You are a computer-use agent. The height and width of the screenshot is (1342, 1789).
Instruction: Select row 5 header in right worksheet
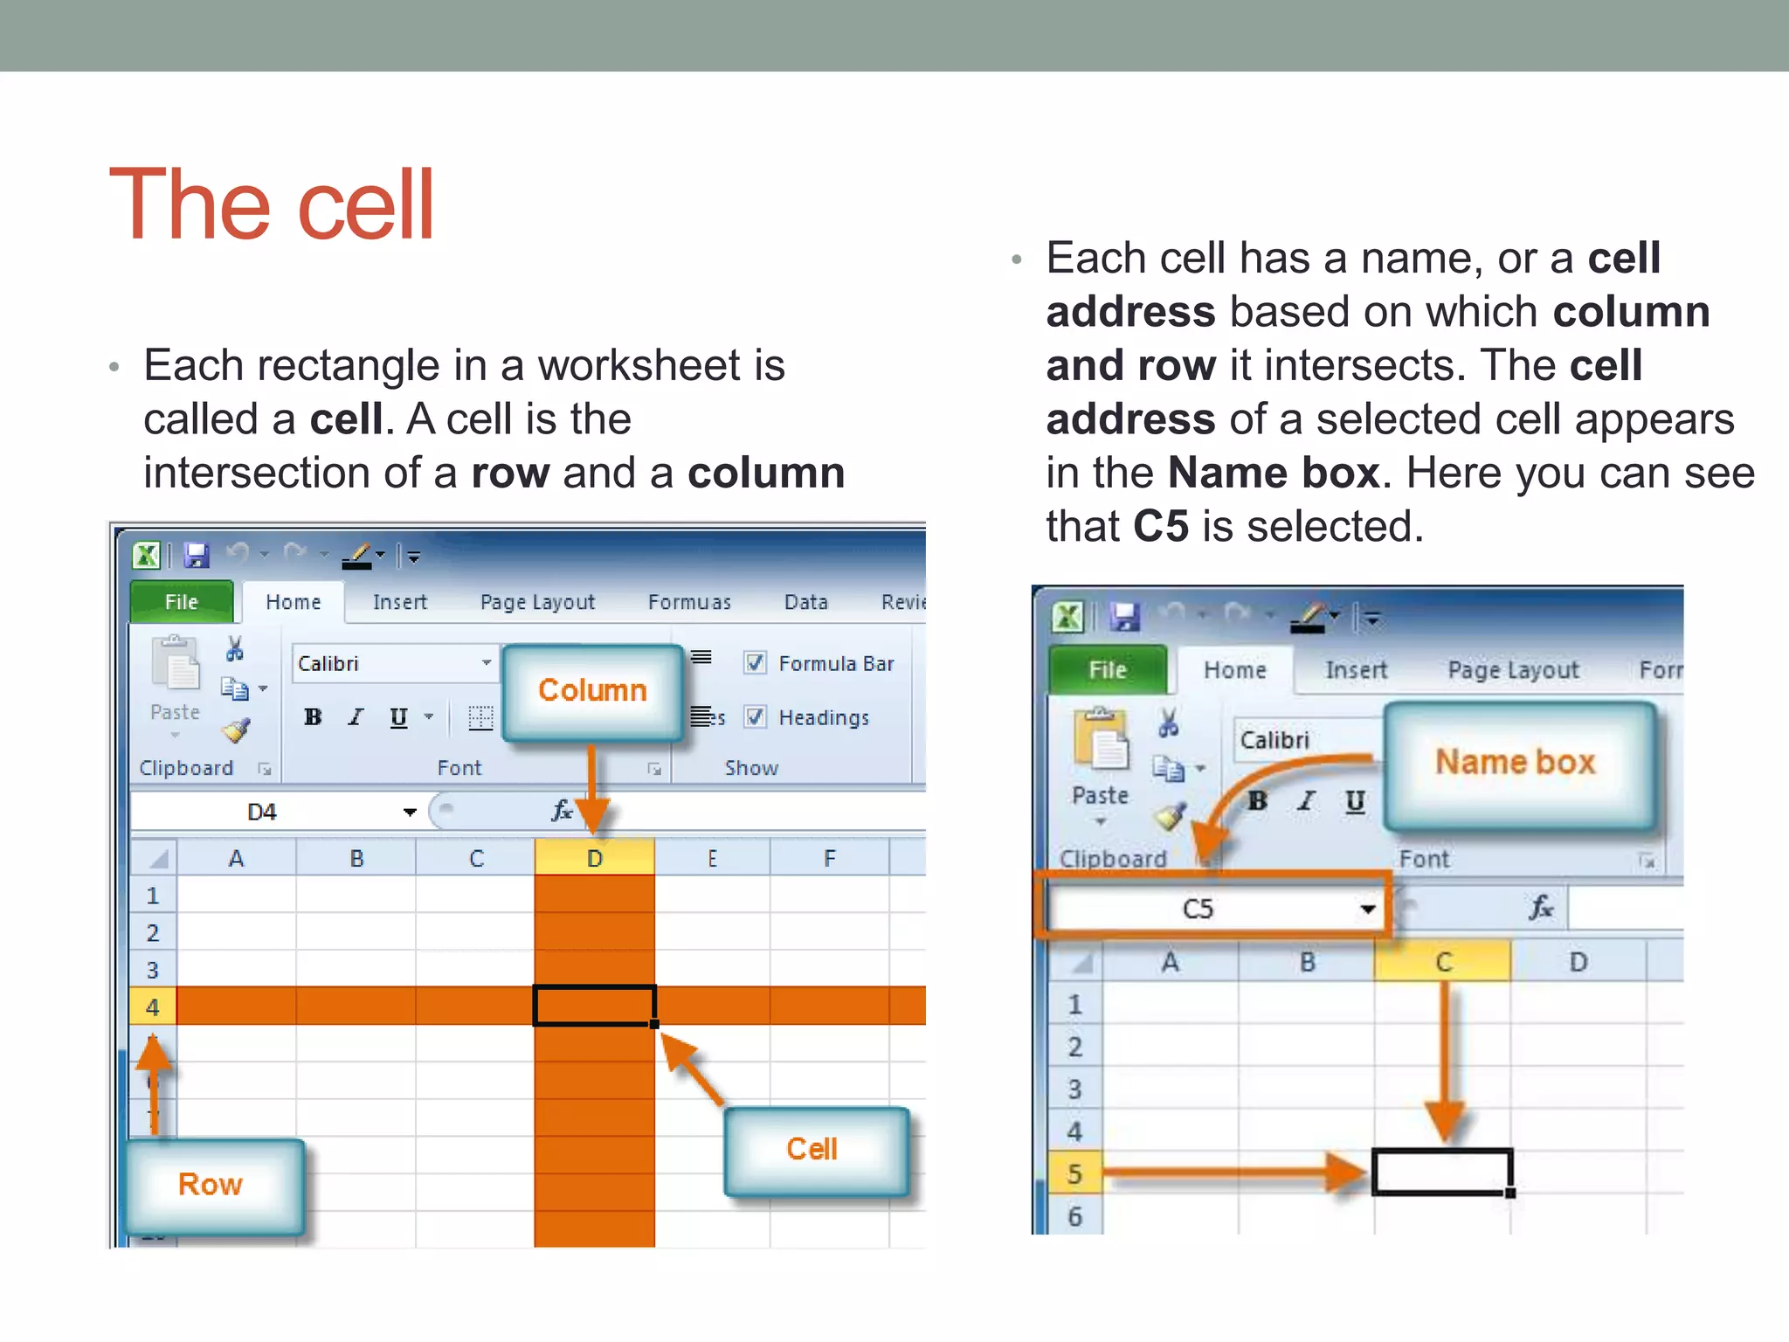tap(1075, 1174)
